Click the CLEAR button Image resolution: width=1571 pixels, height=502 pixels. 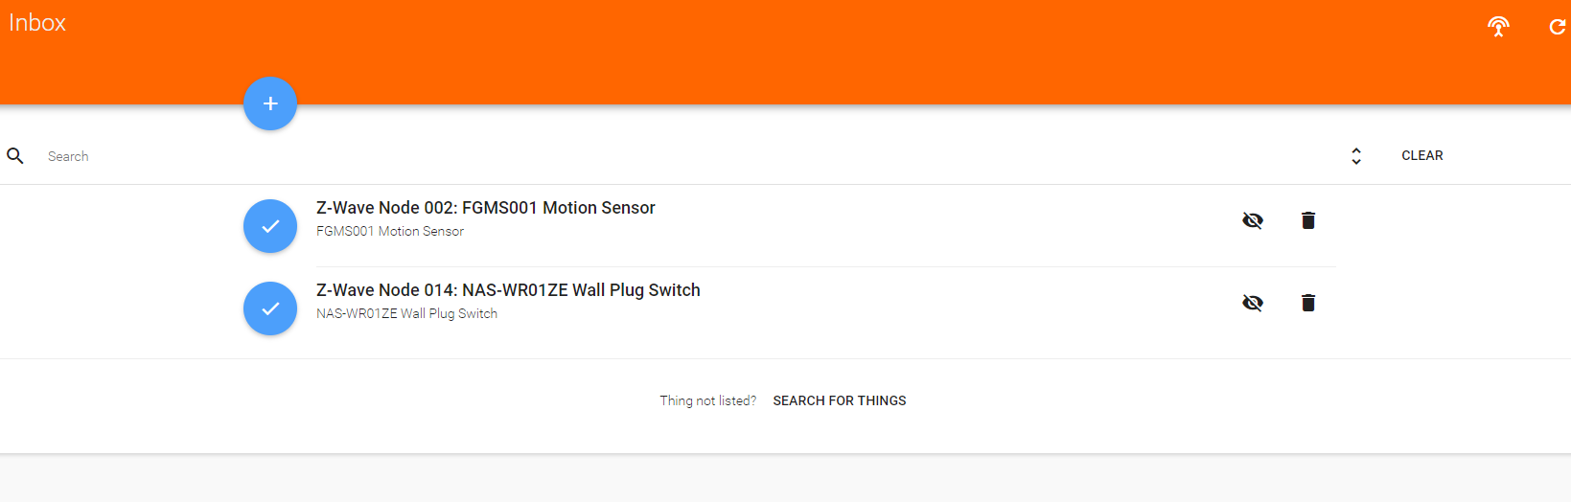click(x=1421, y=155)
